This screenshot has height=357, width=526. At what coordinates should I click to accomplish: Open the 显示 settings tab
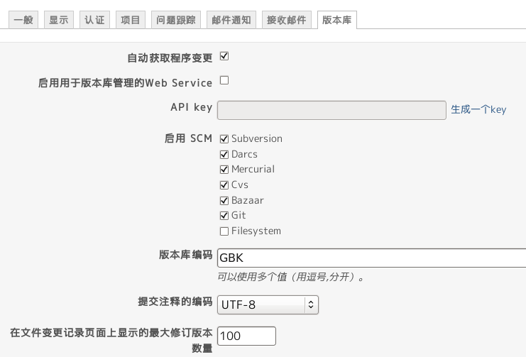click(59, 20)
